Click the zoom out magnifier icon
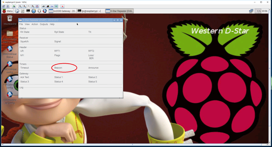 point(20,6)
